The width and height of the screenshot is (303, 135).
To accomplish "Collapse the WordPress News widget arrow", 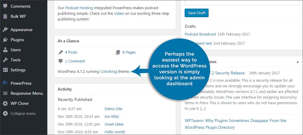I will click(x=298, y=62).
